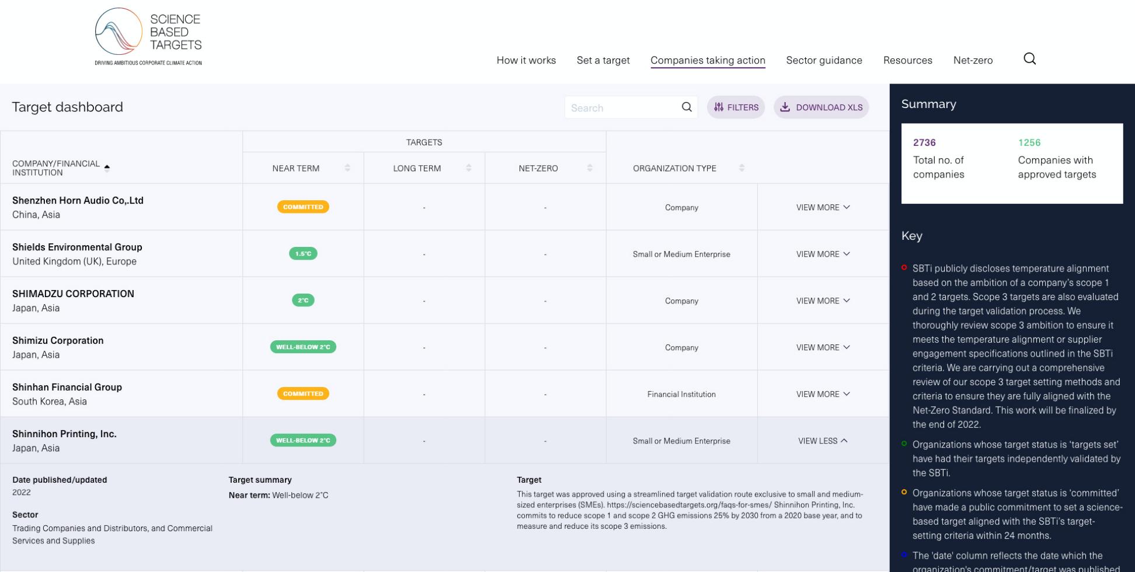Open Companies taking action menu
The width and height of the screenshot is (1135, 572).
click(x=708, y=60)
